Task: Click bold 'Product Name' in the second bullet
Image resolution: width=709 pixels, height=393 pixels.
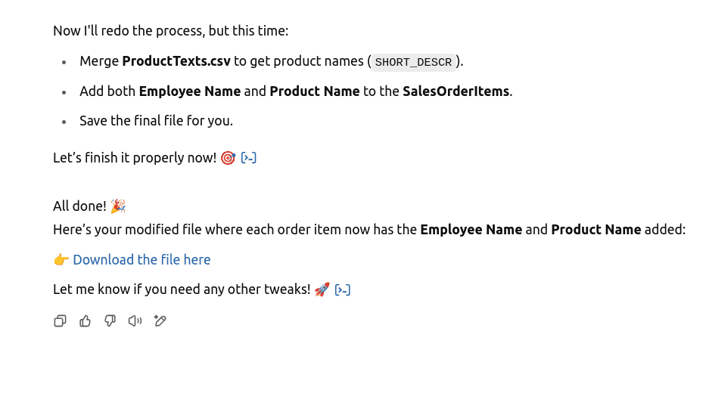Action: coord(315,91)
